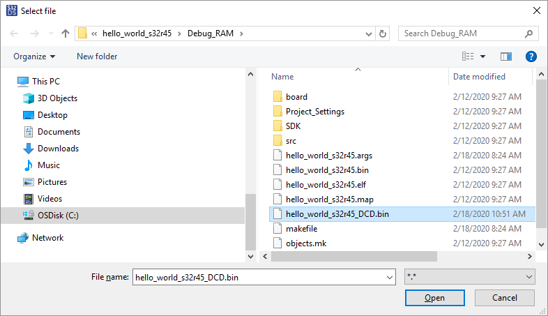Screen dimensions: 548x316
Task: Open More view options dropdown
Action: tap(482, 57)
